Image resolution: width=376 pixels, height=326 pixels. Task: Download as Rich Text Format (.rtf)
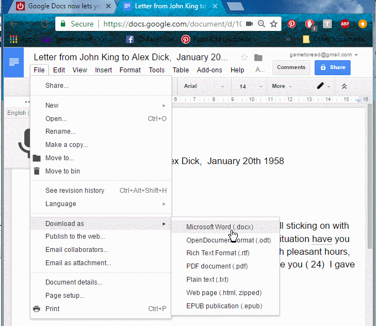[226, 253]
